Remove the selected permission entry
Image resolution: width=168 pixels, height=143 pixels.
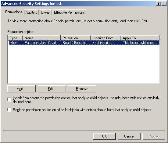[x=82, y=89]
